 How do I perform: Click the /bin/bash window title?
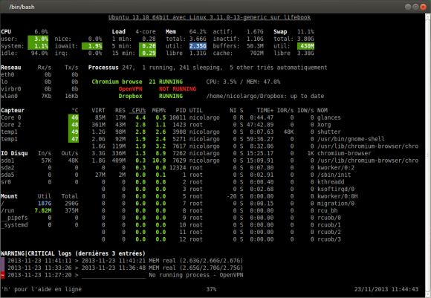tap(22, 7)
